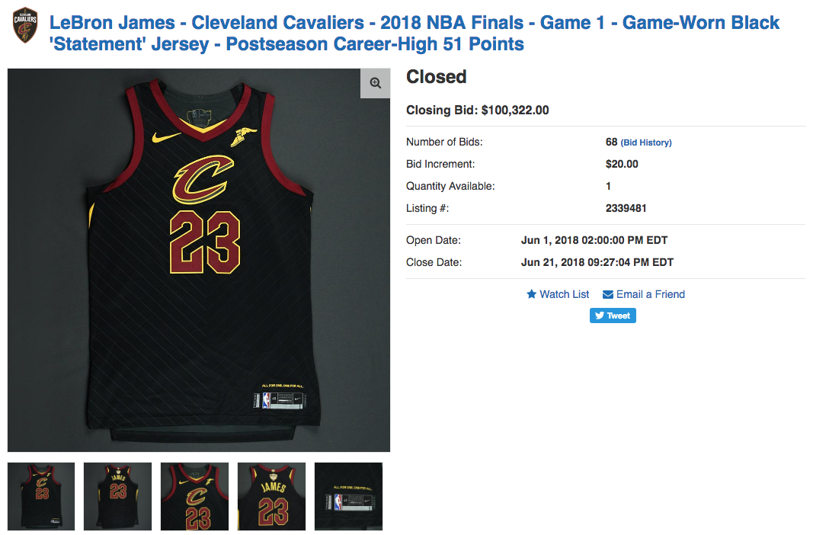Share the listing with the Tweet button

613,316
